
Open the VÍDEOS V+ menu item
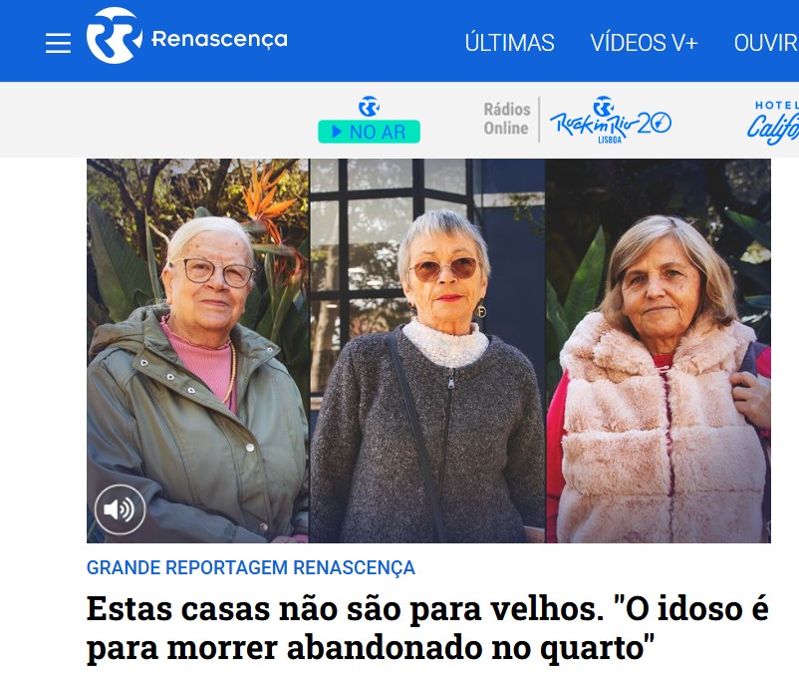[x=644, y=42]
